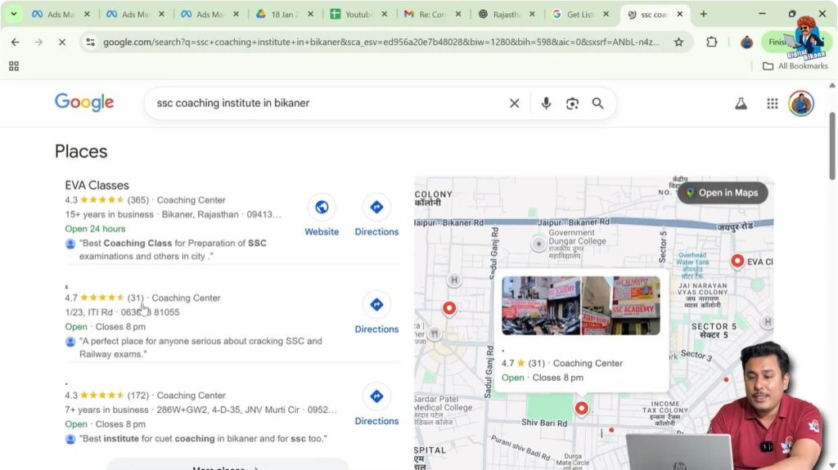Select Government Dungar College map marker
The height and width of the screenshot is (470, 838).
538,244
